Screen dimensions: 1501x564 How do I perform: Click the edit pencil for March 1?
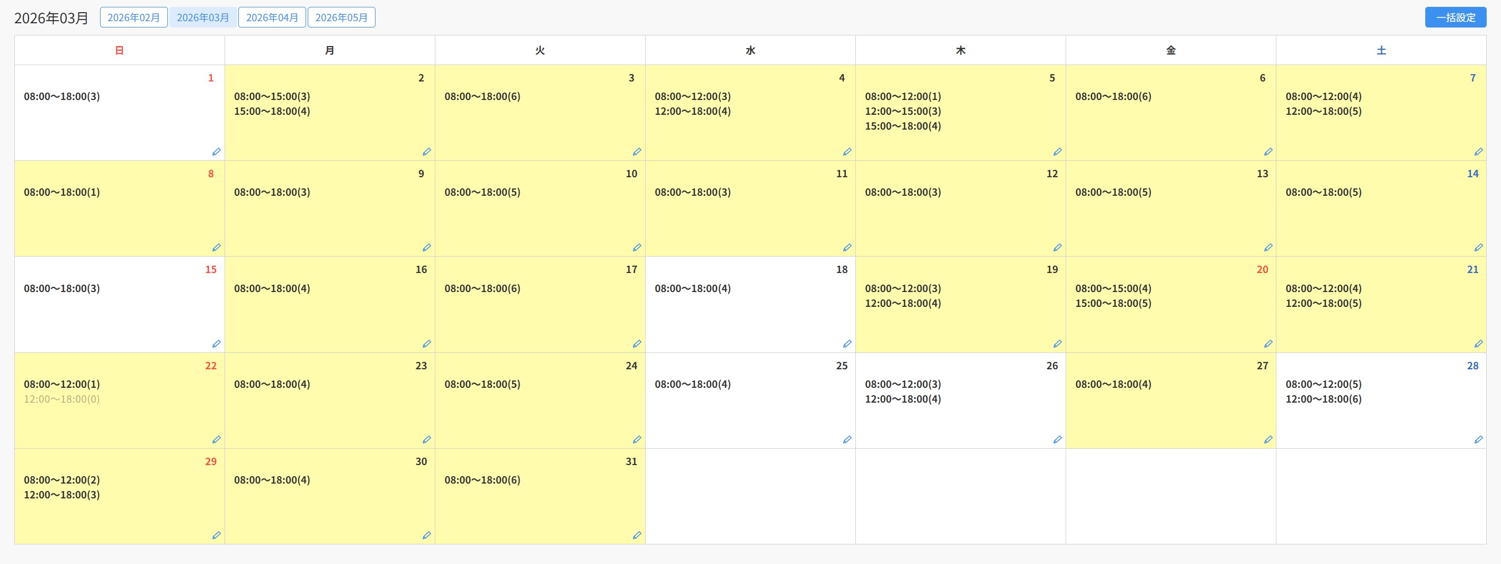tap(216, 152)
